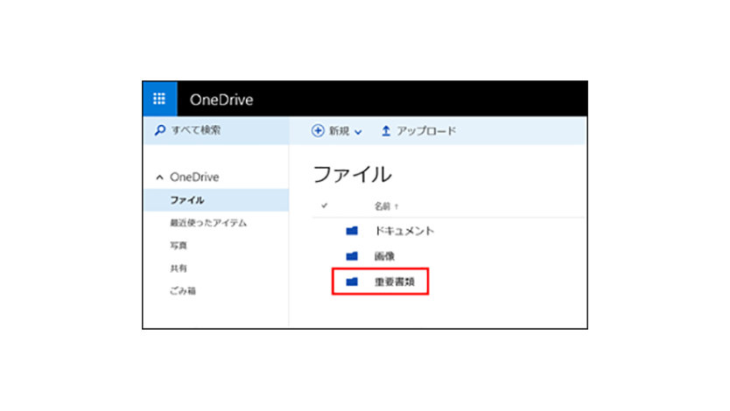730x411 pixels.
Task: Click the 新規 plus circle icon
Action: [318, 130]
